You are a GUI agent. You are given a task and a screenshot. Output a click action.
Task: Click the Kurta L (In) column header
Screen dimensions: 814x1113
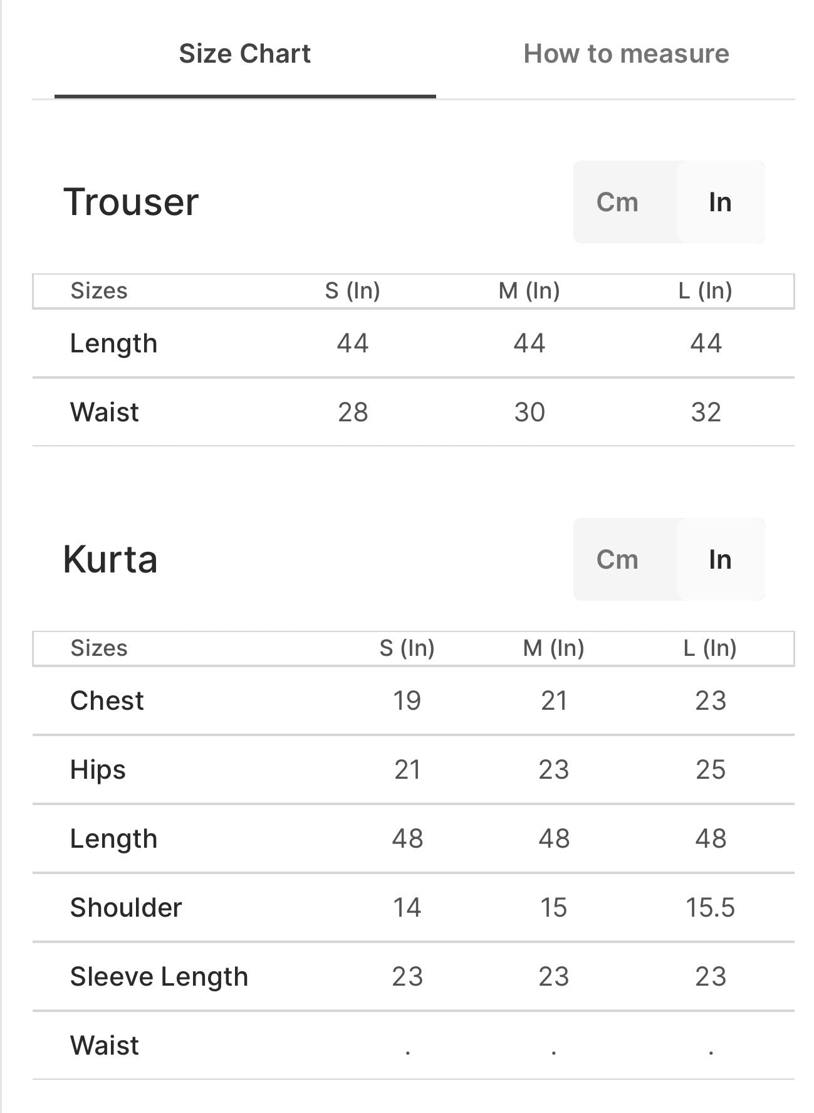click(x=710, y=648)
